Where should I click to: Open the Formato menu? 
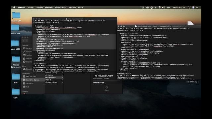point(49,7)
